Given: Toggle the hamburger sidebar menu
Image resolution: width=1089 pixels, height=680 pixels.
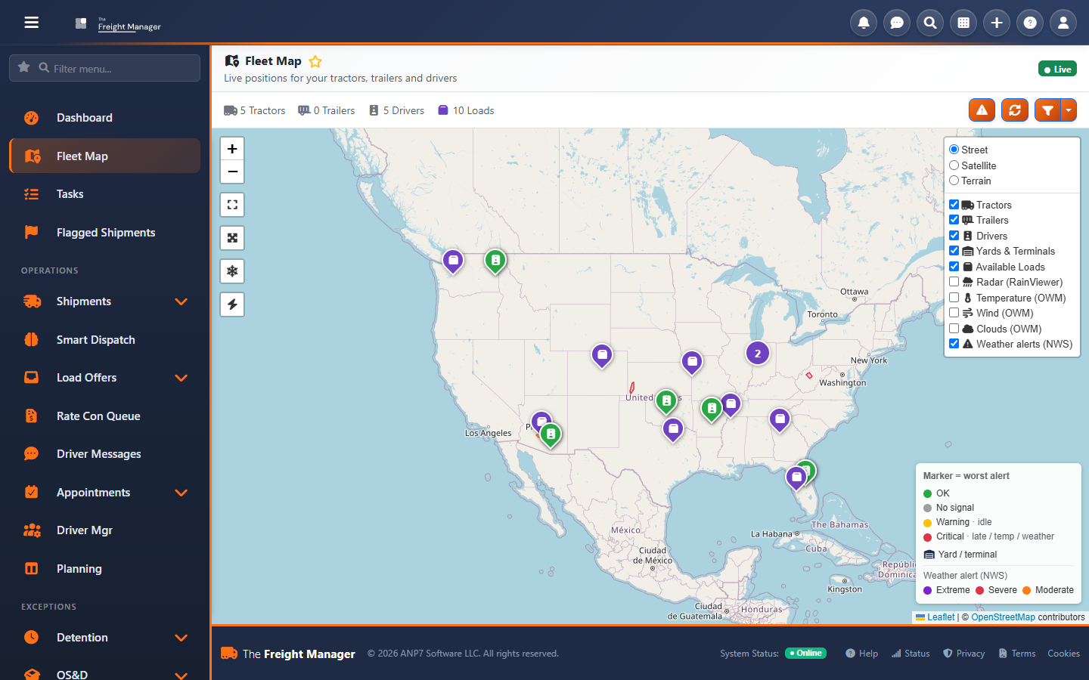Looking at the screenshot, I should [x=31, y=23].
